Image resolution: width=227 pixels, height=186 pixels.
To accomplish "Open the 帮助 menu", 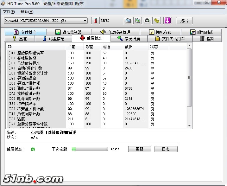I will (27, 12).
